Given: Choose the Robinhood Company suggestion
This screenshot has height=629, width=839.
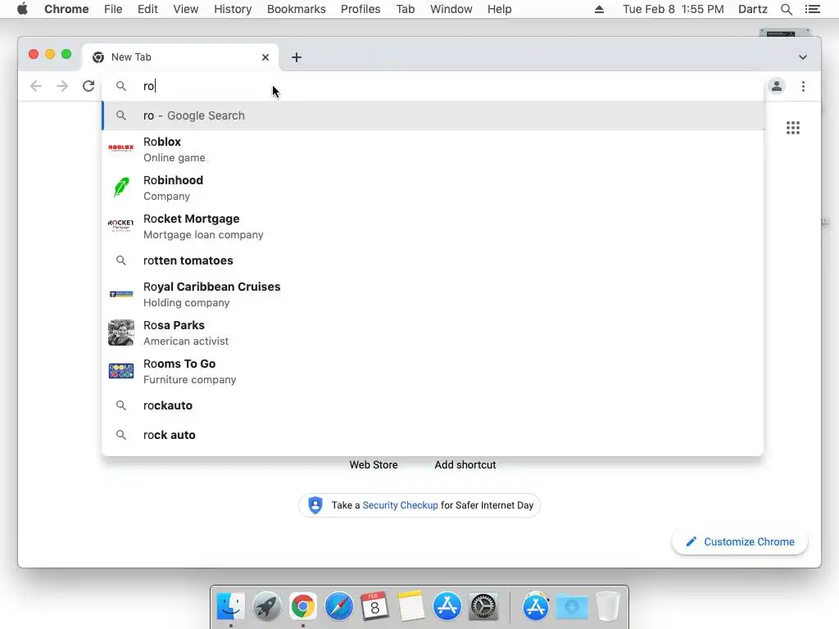Looking at the screenshot, I should [x=433, y=188].
